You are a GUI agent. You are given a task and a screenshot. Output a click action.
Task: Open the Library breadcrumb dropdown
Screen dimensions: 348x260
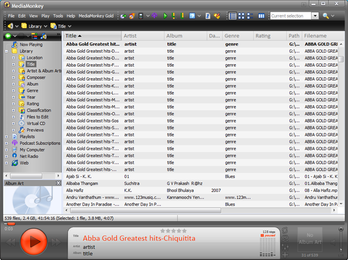click(46, 27)
